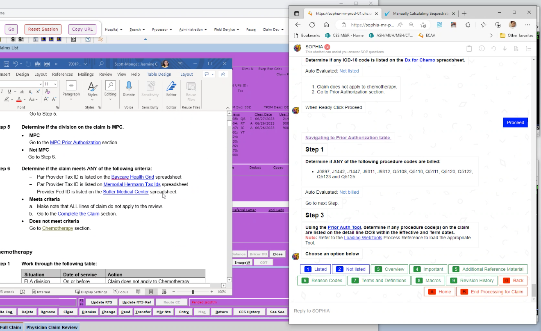Viewport: 541px width, 331px height.
Task: Add this page to Edge favorites
Action: [423, 25]
